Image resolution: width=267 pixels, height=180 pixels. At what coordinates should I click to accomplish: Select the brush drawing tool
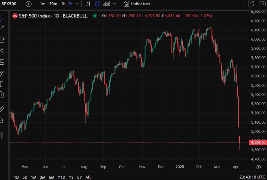pos(2,73)
